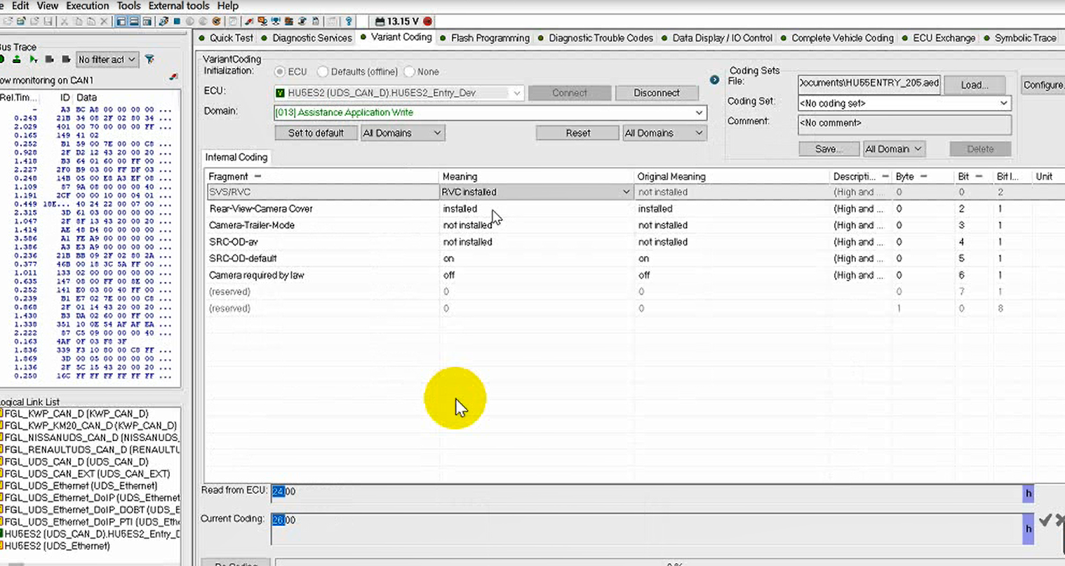This screenshot has height=566, width=1065.
Task: Click the floppy disk save icon
Action: click(48, 21)
